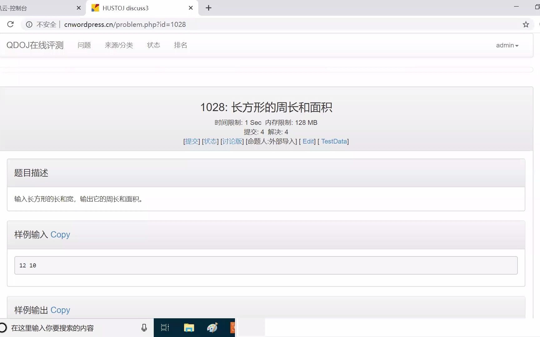Viewport: 540px width, 337px height.
Task: Click the Cortana circle icon
Action: [3, 328]
